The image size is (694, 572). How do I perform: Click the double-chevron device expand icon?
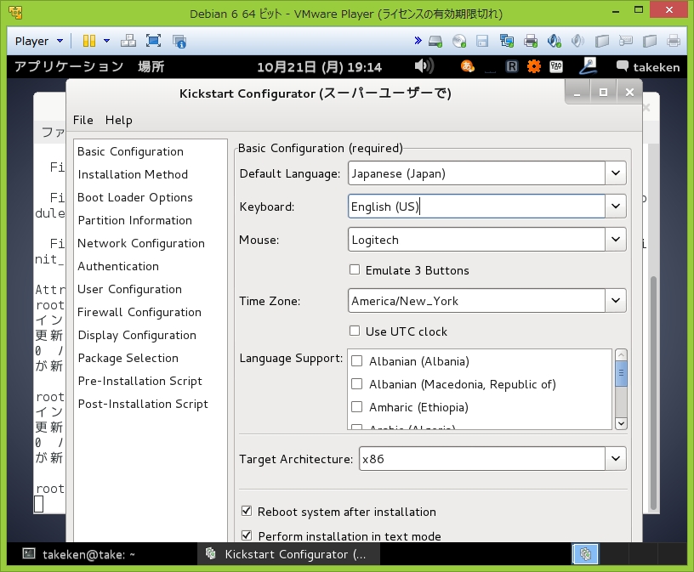418,41
